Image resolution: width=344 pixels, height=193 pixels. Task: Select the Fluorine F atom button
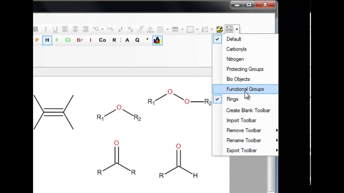(x=57, y=40)
